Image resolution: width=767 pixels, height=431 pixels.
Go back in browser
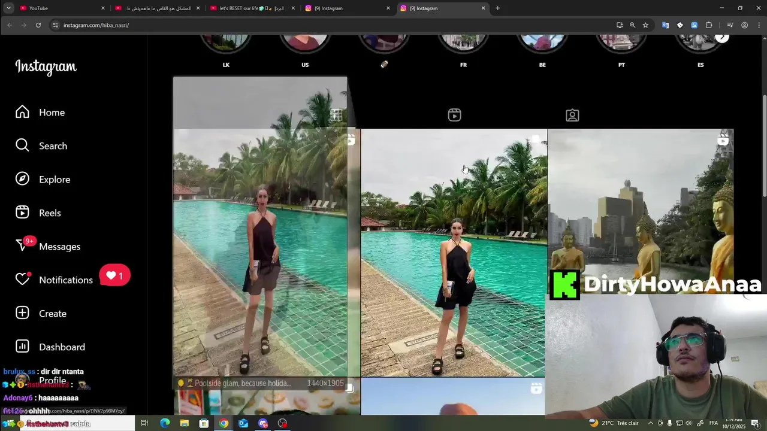9,25
